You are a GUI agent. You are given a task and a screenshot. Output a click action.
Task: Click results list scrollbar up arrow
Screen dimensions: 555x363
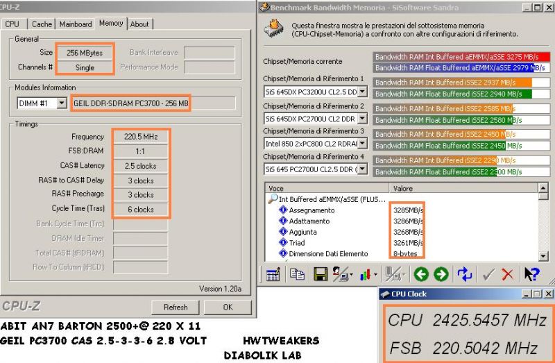pyautogui.click(x=543, y=187)
